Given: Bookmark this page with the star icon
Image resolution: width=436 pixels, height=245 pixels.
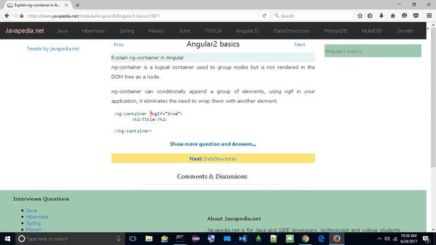Looking at the screenshot, I should pyautogui.click(x=360, y=16).
